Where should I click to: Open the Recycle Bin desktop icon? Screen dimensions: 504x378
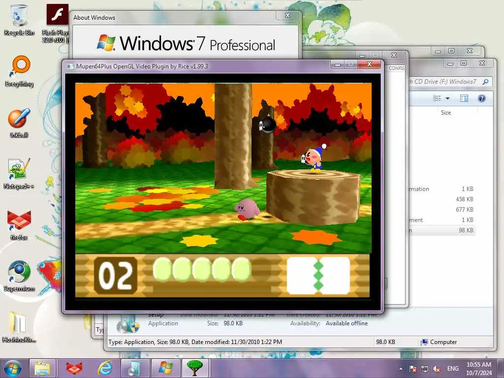click(x=19, y=20)
